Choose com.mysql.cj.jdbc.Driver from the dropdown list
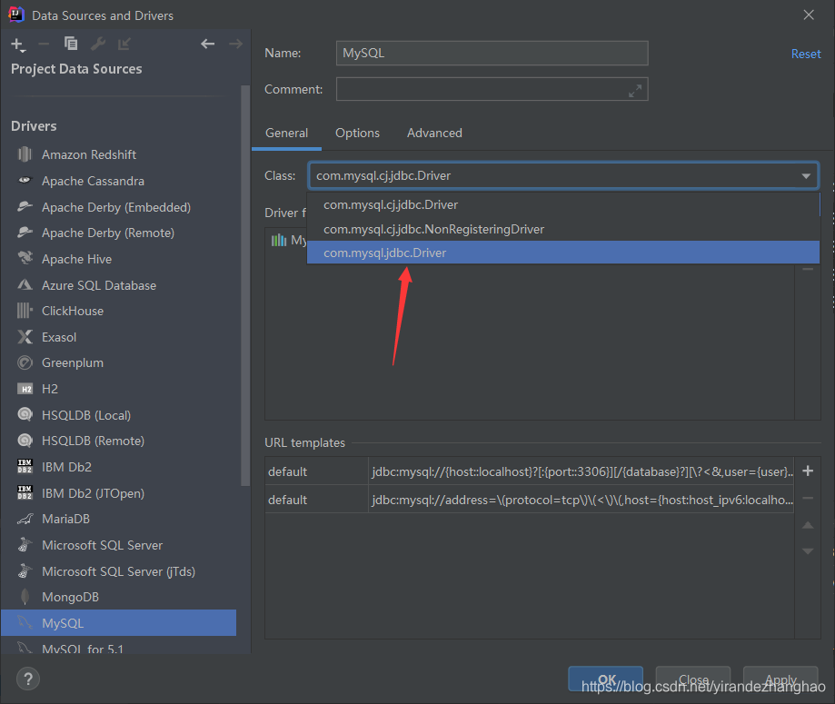 click(563, 204)
